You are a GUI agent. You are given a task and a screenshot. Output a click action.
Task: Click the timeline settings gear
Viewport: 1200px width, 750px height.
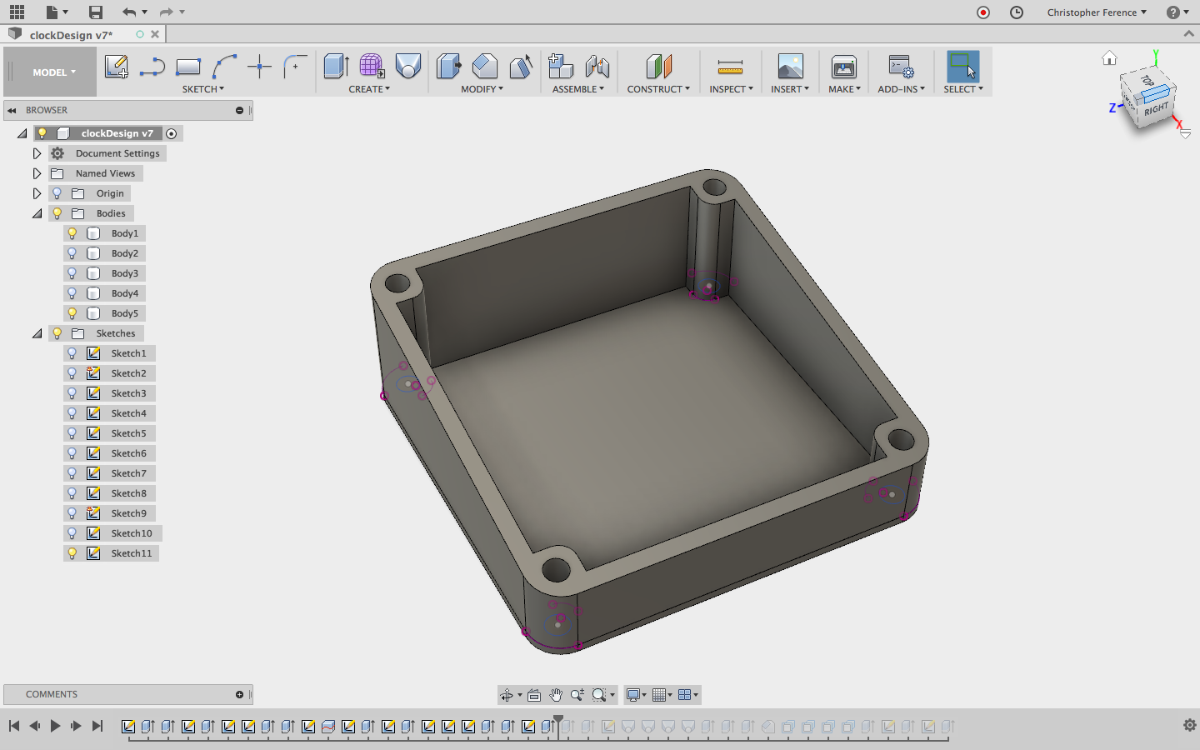pos(1190,725)
